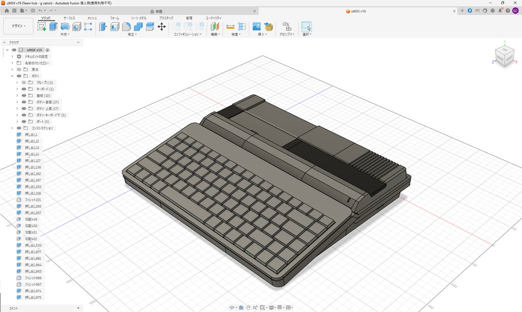Switch to the メッシュ tab
Image resolution: width=522 pixels, height=312 pixels.
[x=92, y=18]
